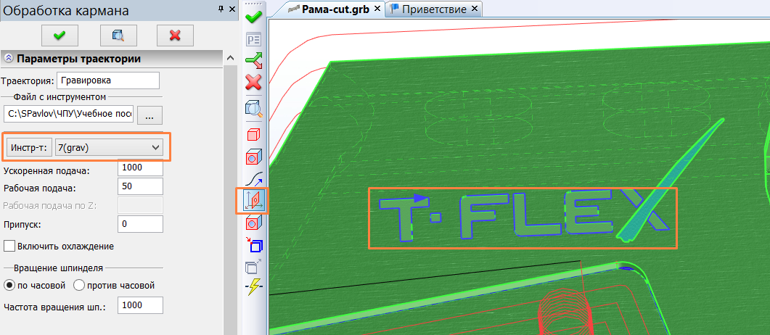Click the tool file path field
770x335 pixels.
(x=68, y=114)
